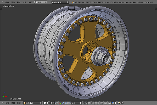Image resolution: width=157 pixels, height=105 pixels.
Task: Select a layer in second layer grid
Action: 95,103
